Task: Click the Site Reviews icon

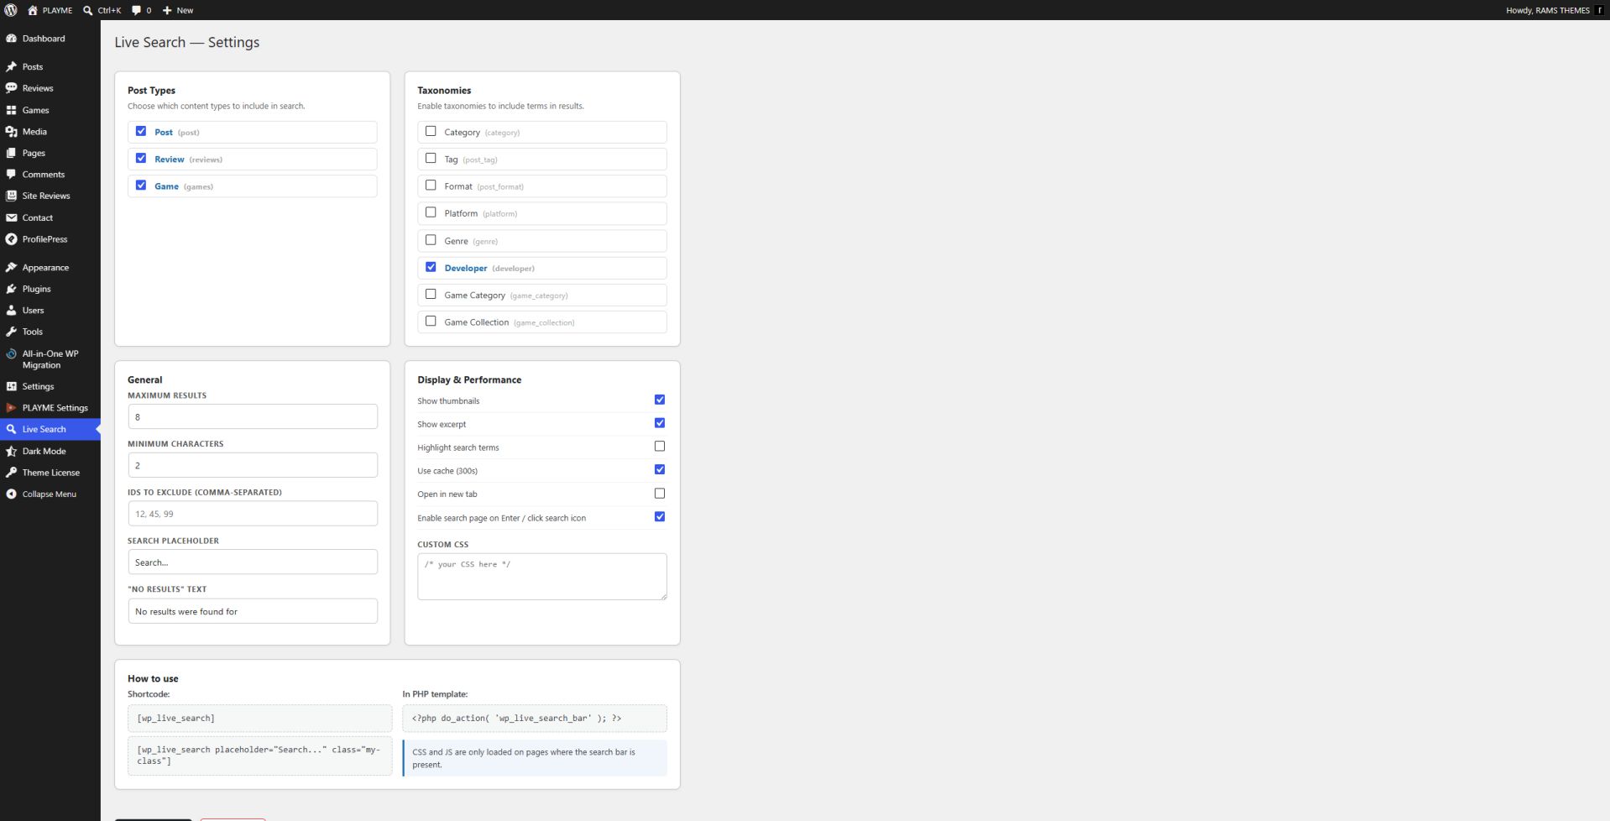Action: pos(11,196)
